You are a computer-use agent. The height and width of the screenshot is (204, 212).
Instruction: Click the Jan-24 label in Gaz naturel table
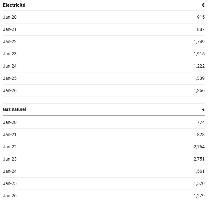click(x=10, y=171)
